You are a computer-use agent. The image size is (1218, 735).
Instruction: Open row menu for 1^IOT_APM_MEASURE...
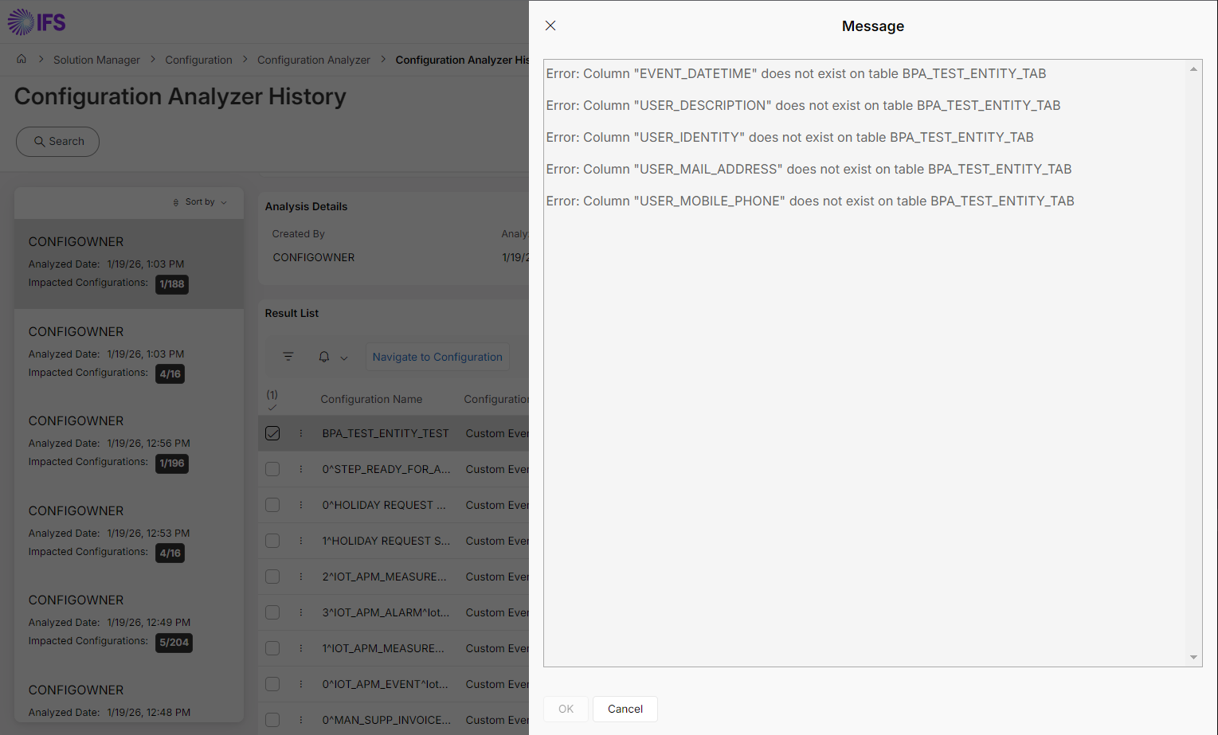point(301,648)
